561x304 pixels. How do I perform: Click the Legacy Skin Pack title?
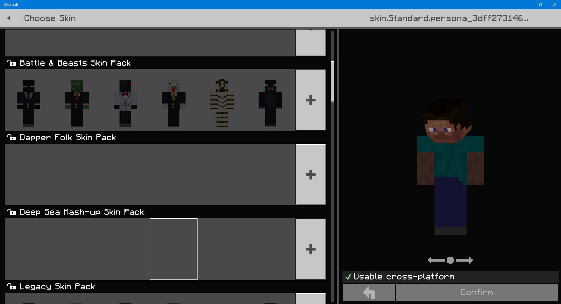point(57,286)
